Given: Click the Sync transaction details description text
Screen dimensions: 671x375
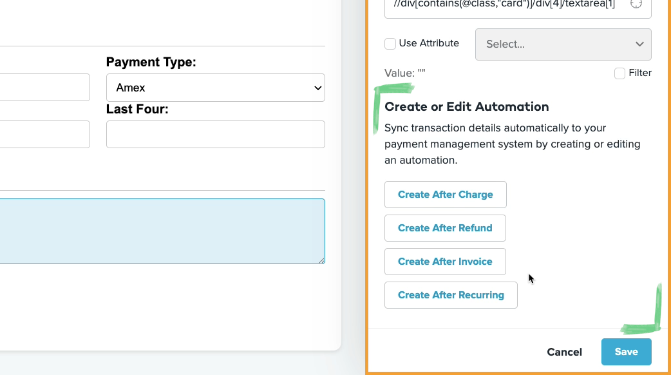Looking at the screenshot, I should [512, 144].
